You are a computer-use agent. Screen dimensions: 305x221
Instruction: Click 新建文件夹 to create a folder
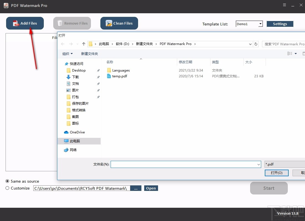(x=89, y=54)
